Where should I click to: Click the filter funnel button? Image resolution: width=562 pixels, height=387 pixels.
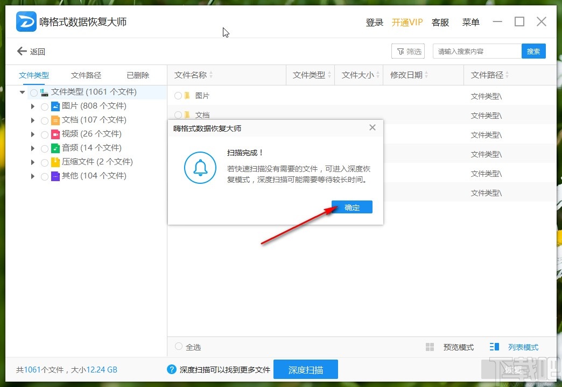(408, 51)
